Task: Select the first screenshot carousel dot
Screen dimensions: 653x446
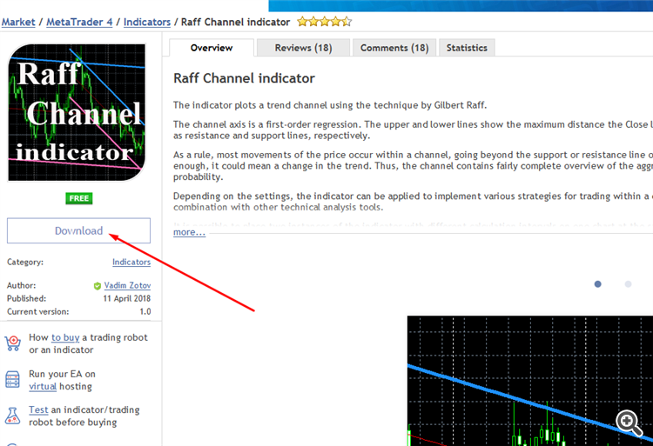Action: pyautogui.click(x=597, y=284)
